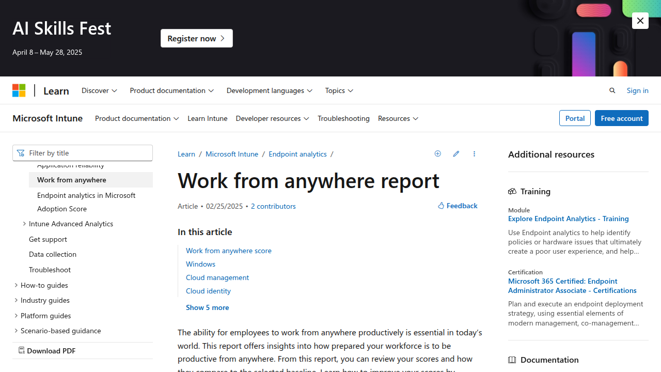Open Endpoint analytics in Microsoft Adoption Score
Screen dimensions: 661x372
click(x=91, y=202)
